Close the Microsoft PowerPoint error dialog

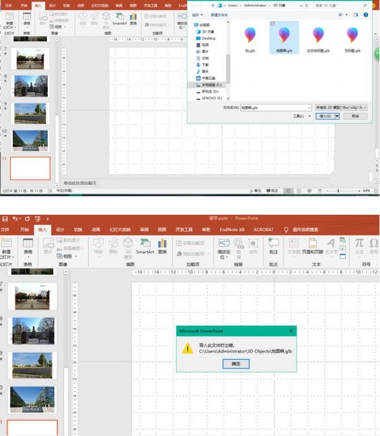click(x=291, y=331)
